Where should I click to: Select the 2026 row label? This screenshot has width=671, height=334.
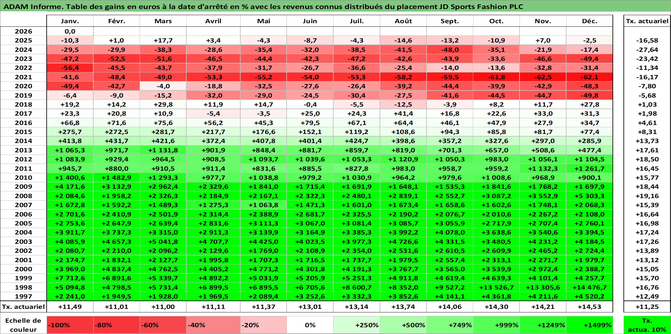click(23, 31)
